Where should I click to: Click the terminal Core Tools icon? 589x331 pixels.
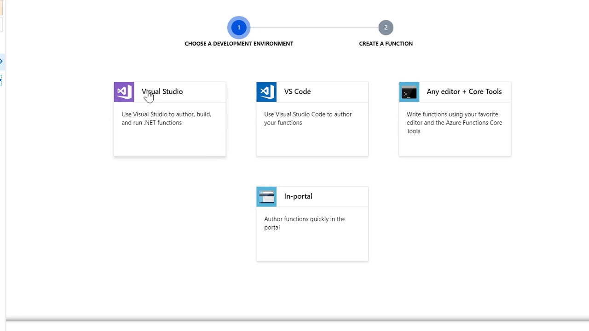click(409, 92)
